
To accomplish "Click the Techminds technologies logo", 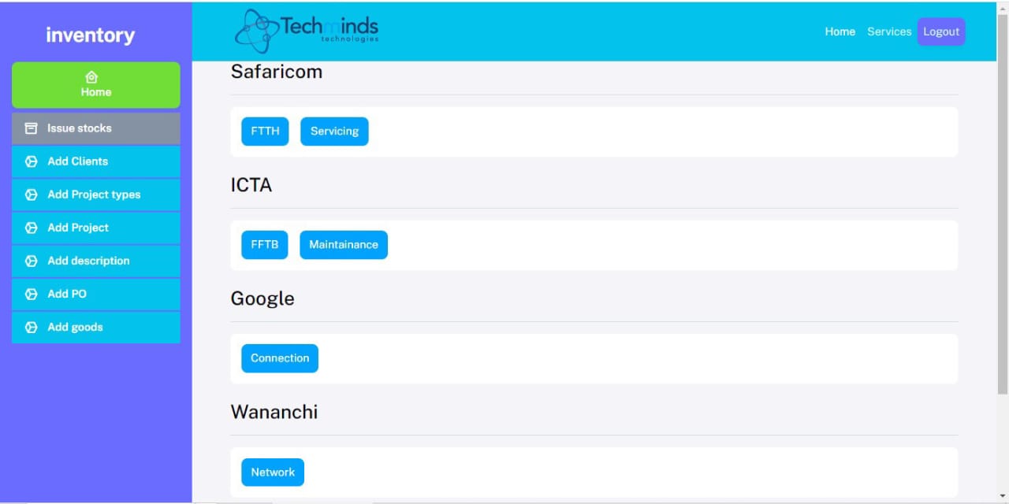I will point(307,31).
